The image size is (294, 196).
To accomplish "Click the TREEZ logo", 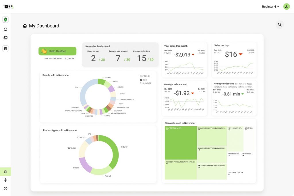I will 8,7.
